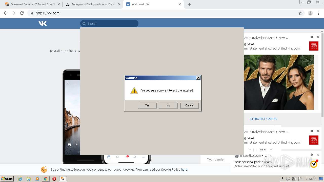Click the yellow warning triangle icon
Image resolution: width=324 pixels, height=182 pixels.
pyautogui.click(x=134, y=90)
